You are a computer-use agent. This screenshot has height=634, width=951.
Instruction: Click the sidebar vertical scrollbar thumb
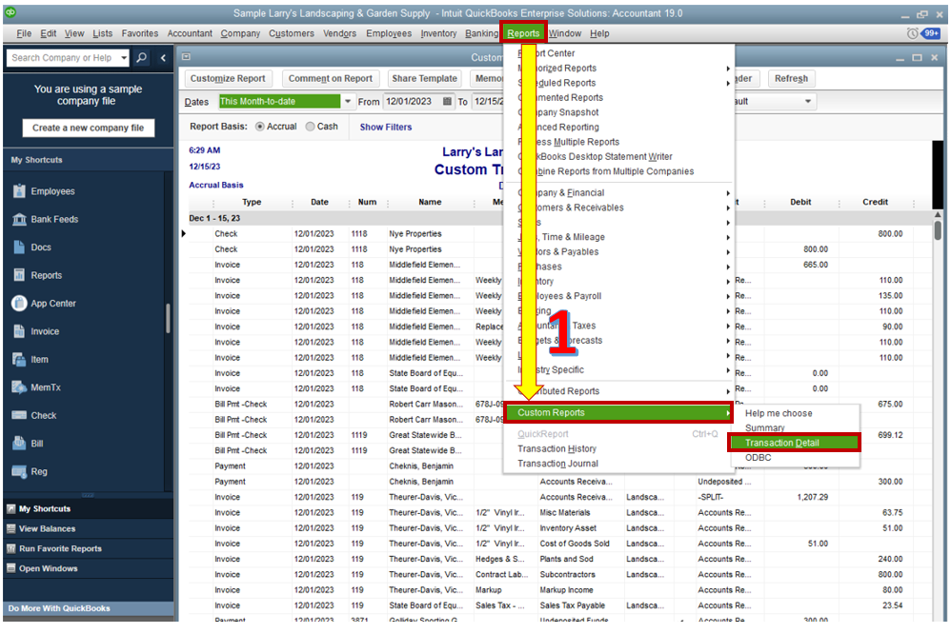168,318
